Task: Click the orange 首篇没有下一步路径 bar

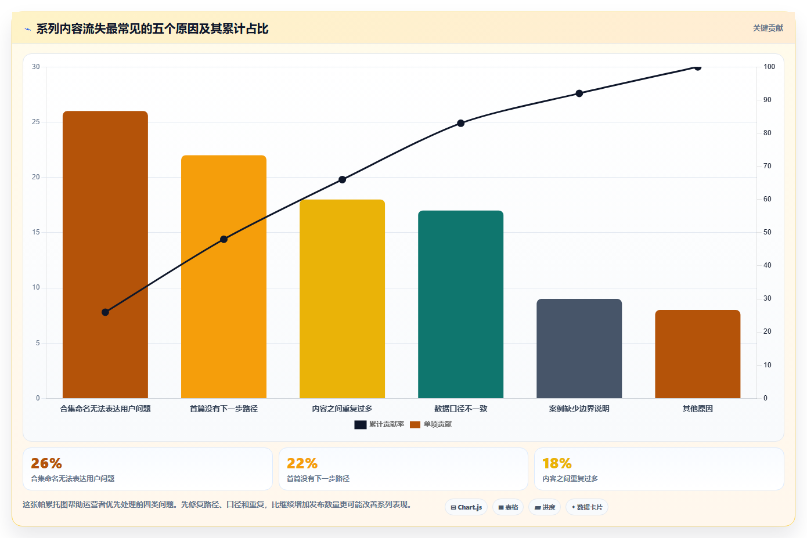Action: pos(224,276)
